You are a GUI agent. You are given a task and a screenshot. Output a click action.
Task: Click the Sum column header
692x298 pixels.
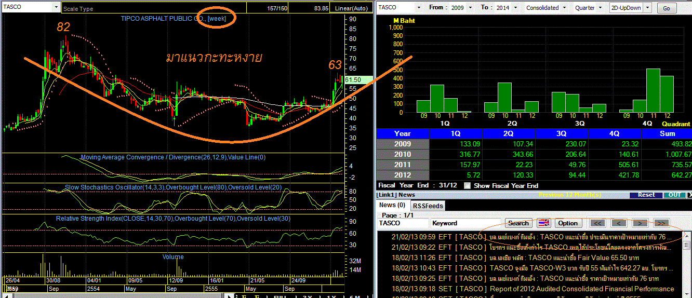[667, 133]
